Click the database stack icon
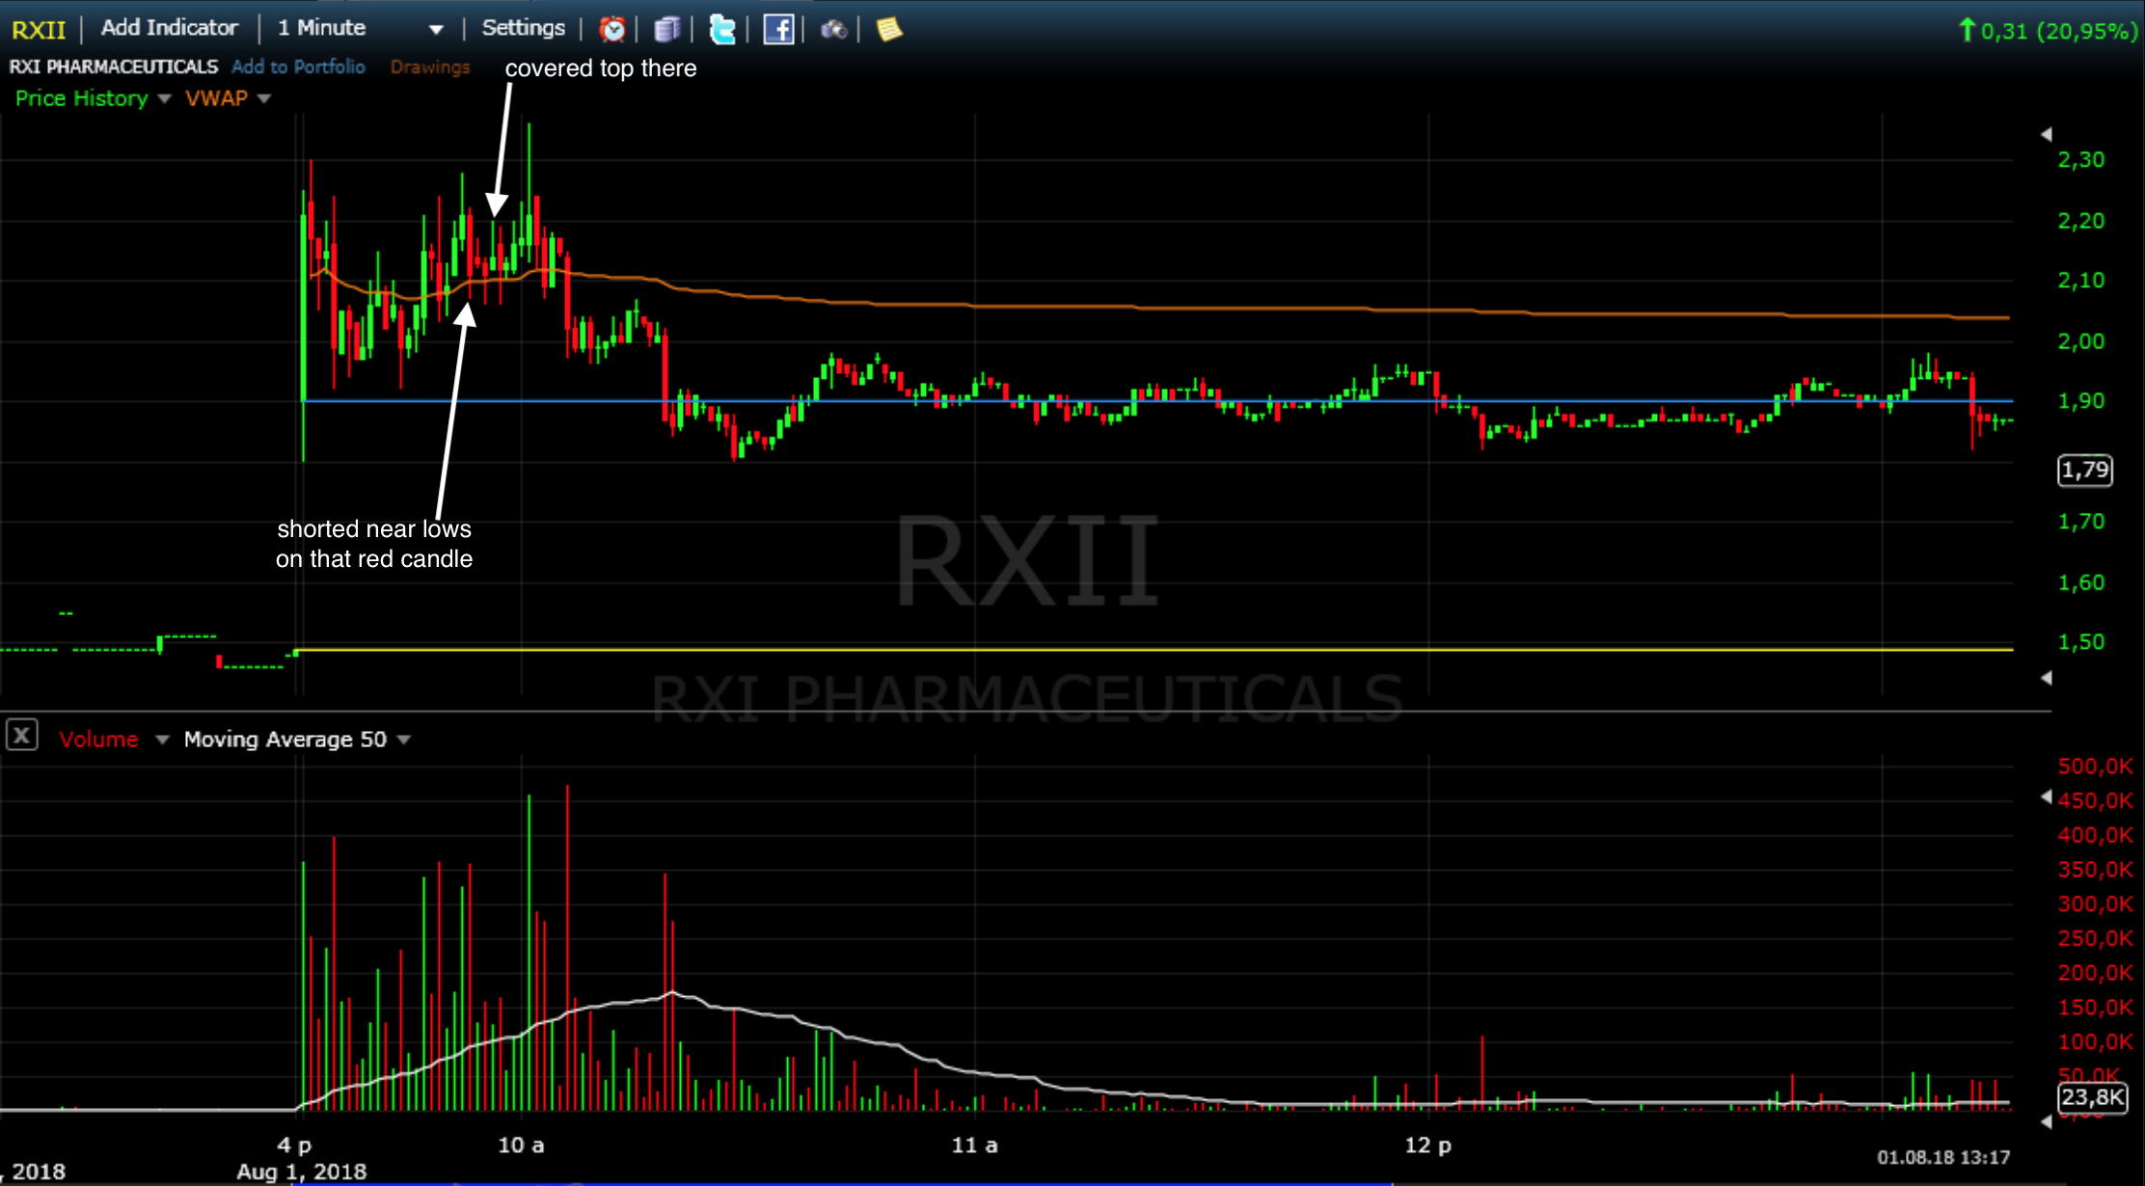Screen dimensions: 2145x1186 pos(666,30)
